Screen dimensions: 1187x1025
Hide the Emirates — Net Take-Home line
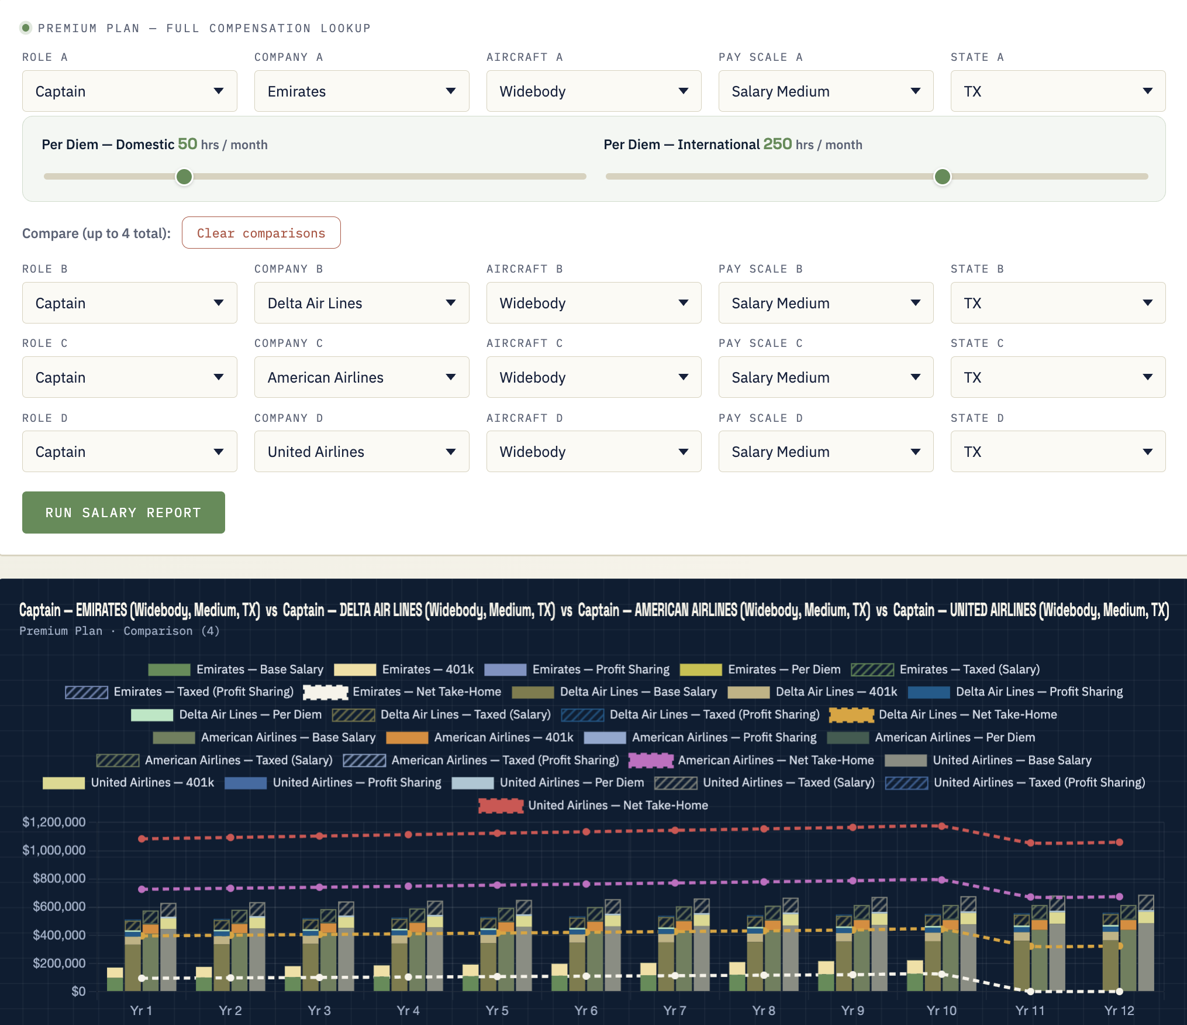click(402, 692)
